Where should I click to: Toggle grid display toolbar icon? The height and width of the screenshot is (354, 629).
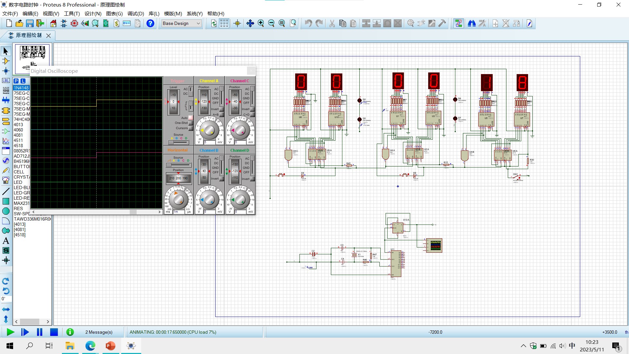tap(224, 23)
